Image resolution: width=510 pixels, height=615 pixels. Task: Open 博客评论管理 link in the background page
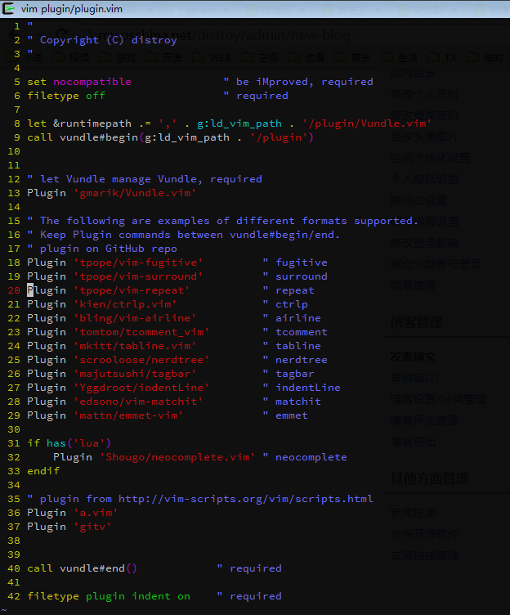tap(424, 420)
